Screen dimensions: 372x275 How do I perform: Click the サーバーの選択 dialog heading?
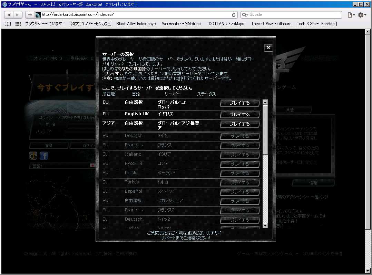click(118, 54)
